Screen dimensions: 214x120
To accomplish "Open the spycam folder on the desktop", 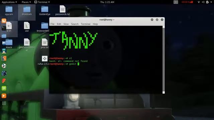I will (9, 10).
